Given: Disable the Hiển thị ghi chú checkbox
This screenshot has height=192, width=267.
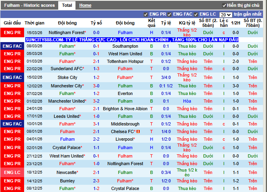Looking at the screenshot, I should point(224,6).
